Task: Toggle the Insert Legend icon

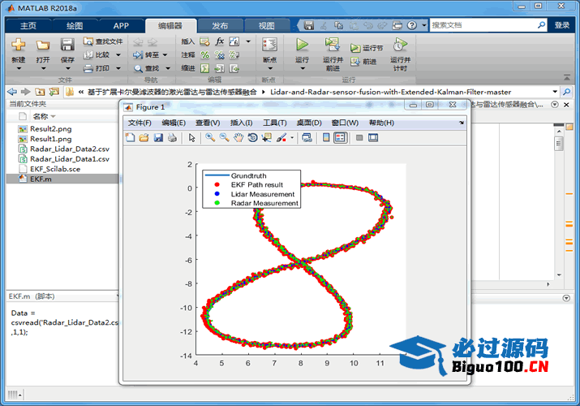Action: tap(341, 138)
